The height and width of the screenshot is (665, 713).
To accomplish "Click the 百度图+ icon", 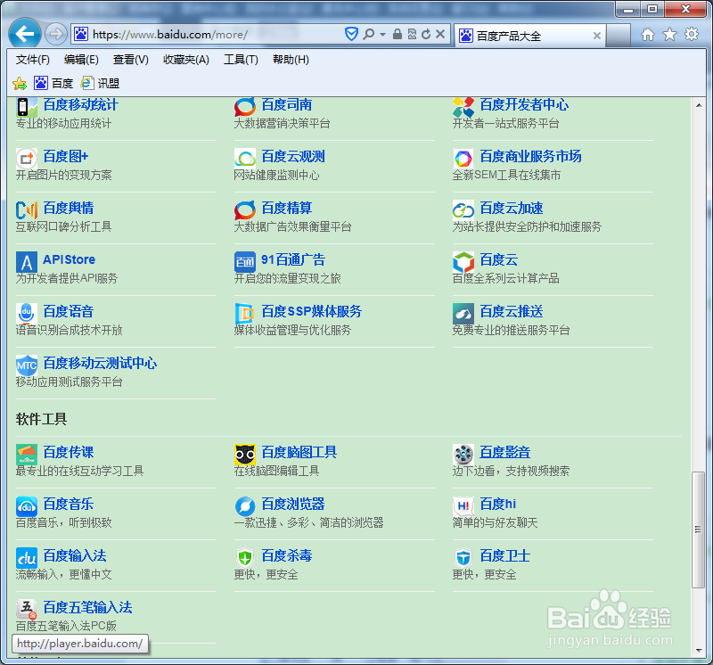I will 27,159.
